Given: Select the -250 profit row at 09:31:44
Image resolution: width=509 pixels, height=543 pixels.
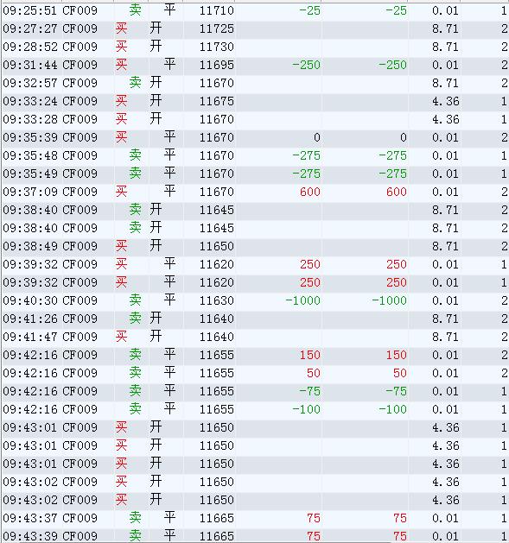Looking at the screenshot, I should click(x=255, y=65).
